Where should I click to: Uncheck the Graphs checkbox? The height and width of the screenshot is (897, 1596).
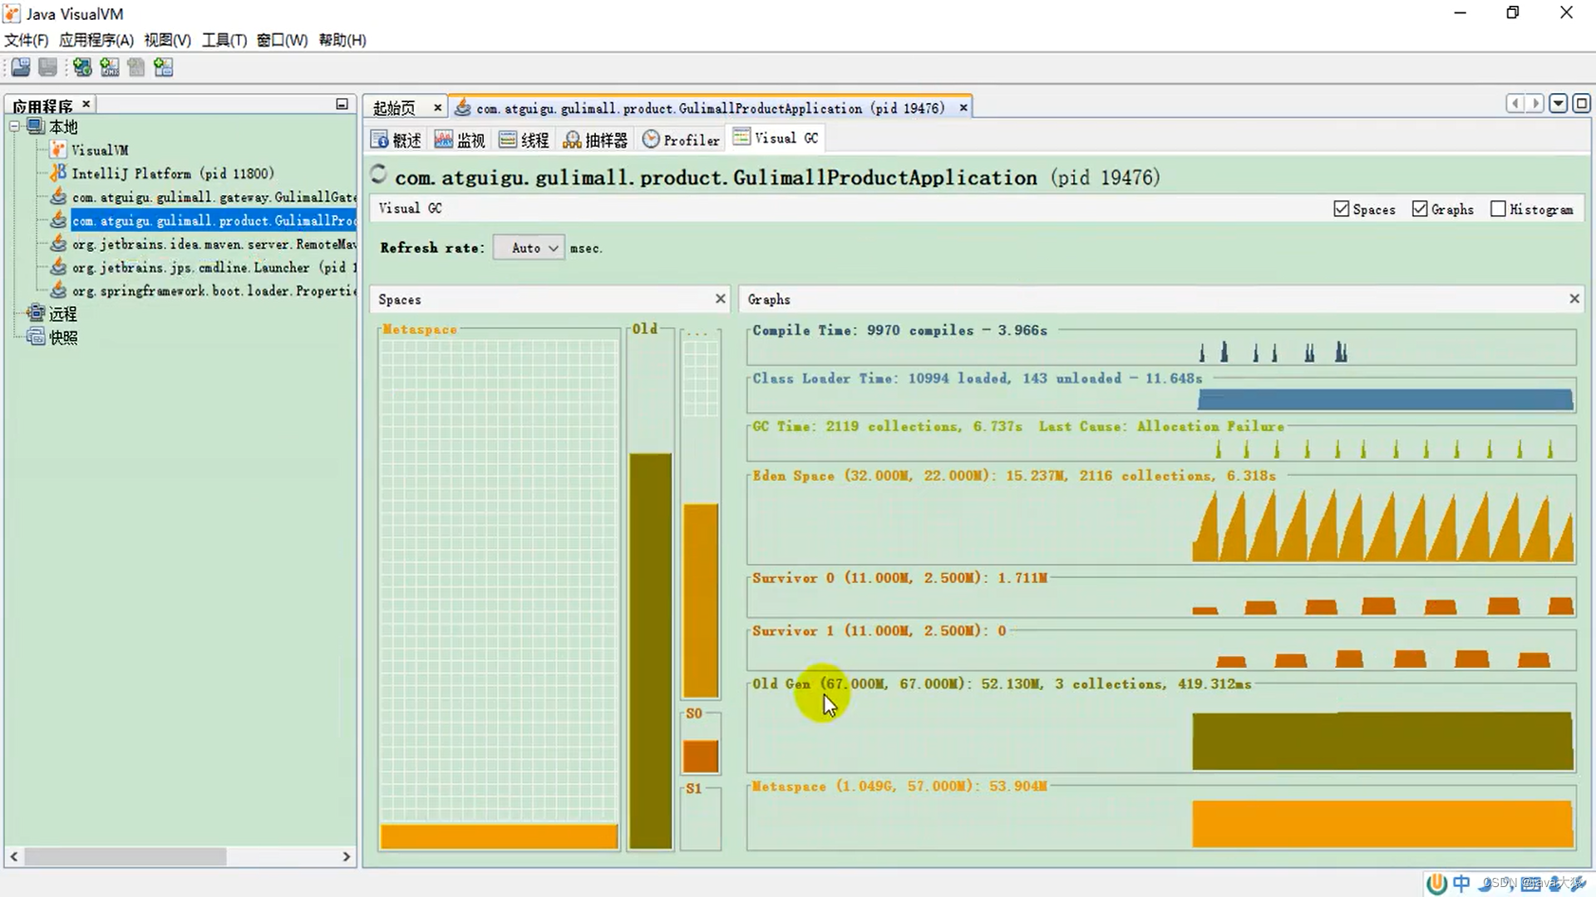click(1420, 209)
